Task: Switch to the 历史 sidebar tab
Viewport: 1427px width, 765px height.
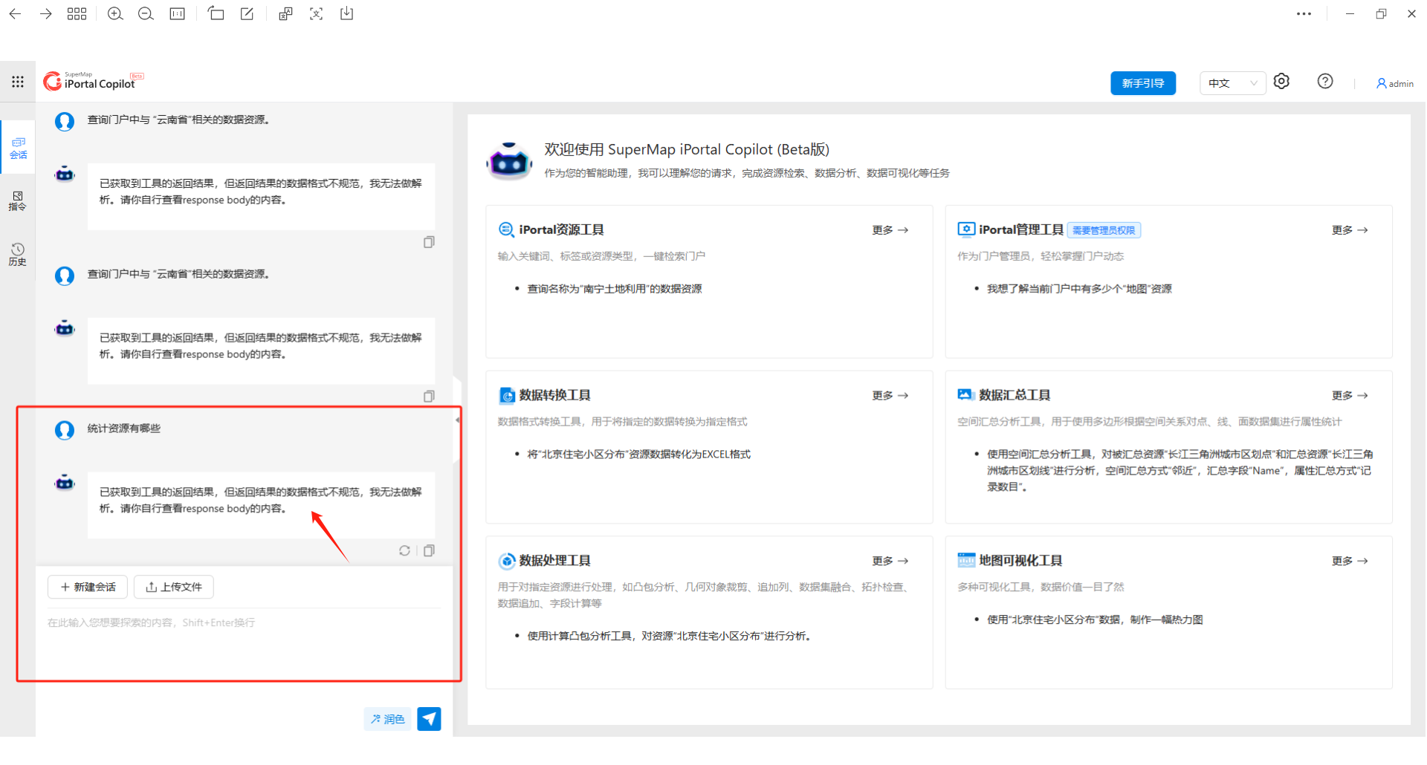Action: pos(18,254)
